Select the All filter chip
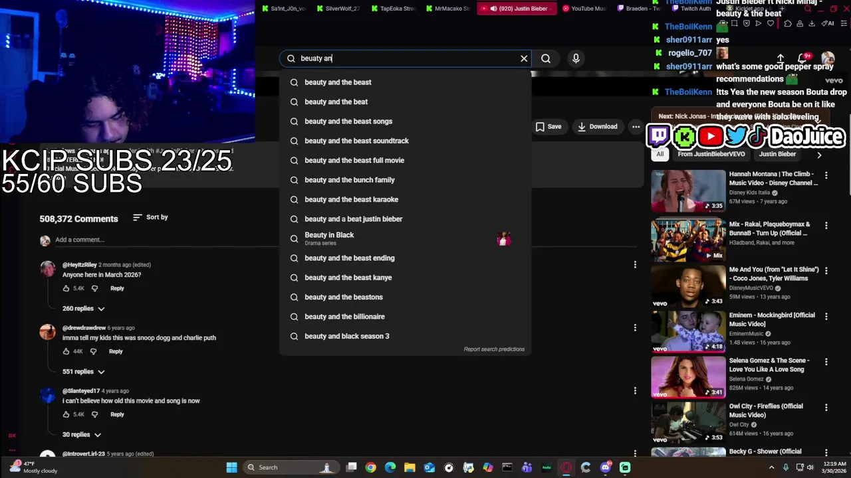This screenshot has height=478, width=851. tap(660, 154)
